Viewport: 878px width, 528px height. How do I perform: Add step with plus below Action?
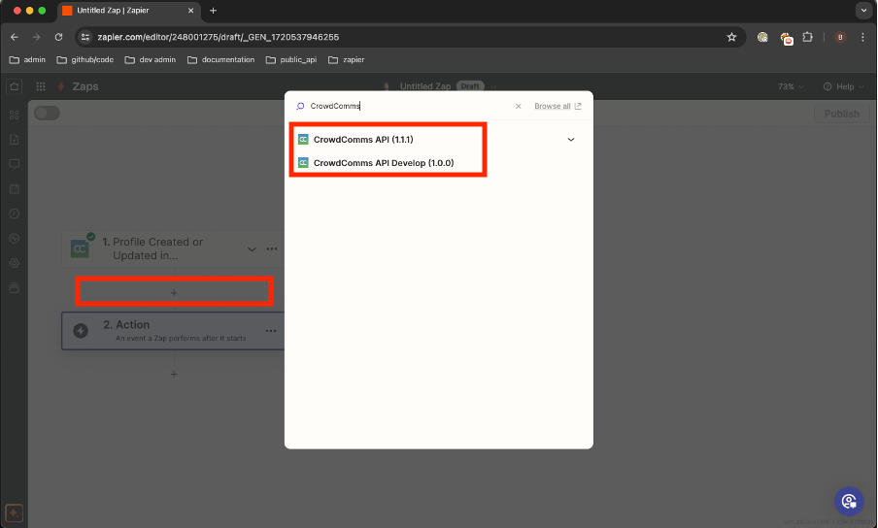174,374
